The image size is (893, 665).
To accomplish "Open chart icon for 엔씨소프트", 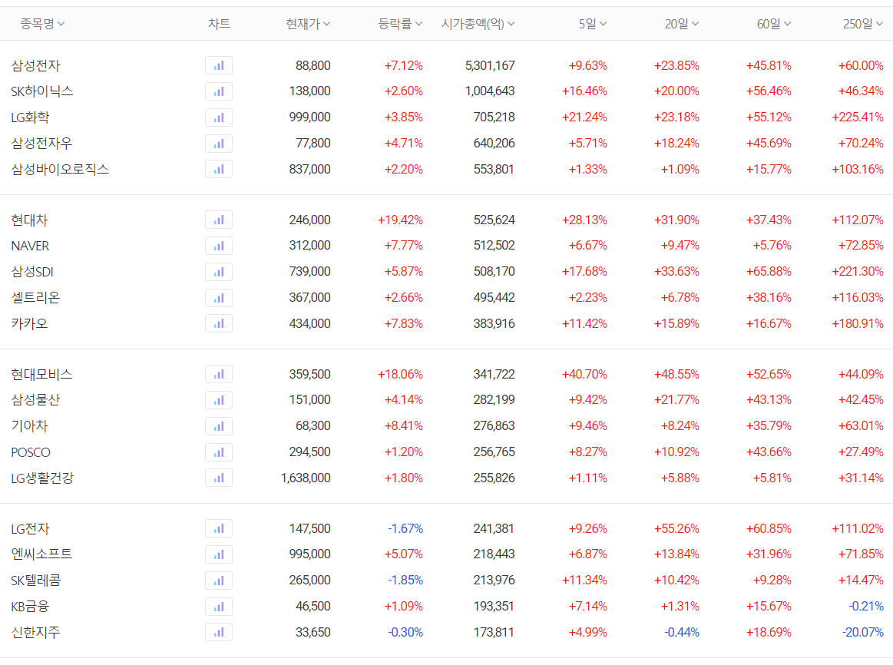I will point(219,554).
